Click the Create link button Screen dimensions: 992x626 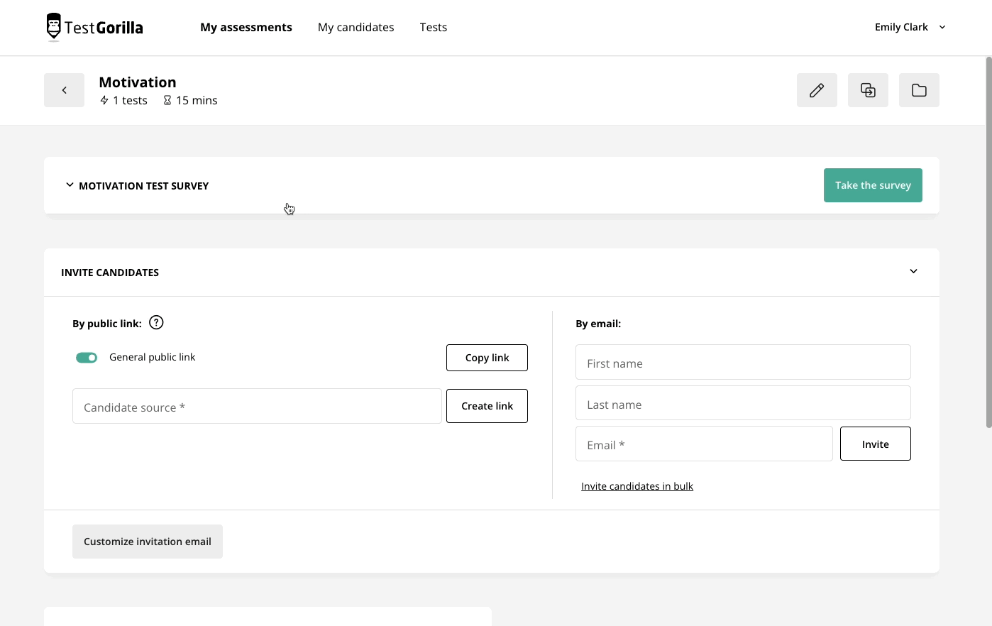point(487,406)
